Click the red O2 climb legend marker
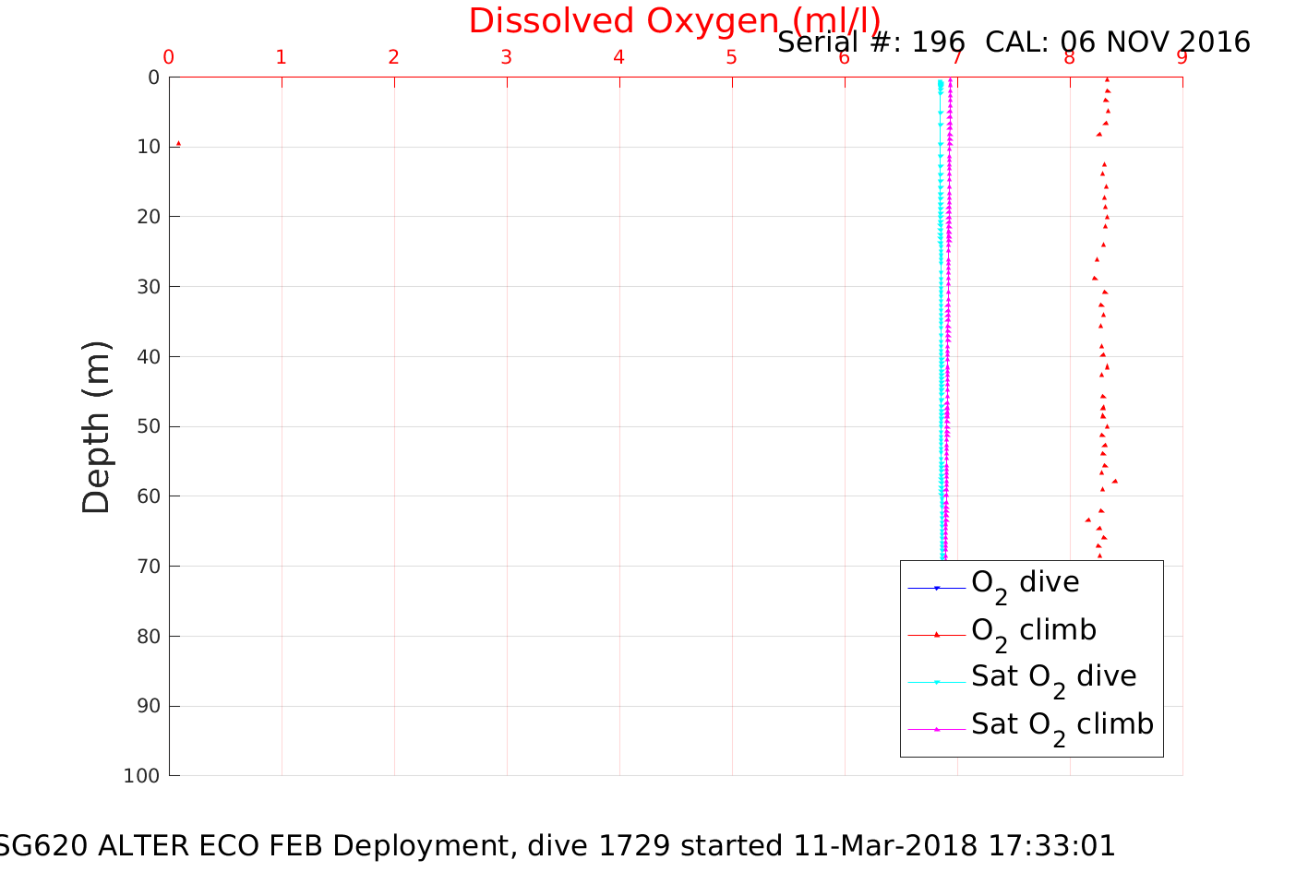Image resolution: width=1308 pixels, height=872 pixels. (936, 635)
